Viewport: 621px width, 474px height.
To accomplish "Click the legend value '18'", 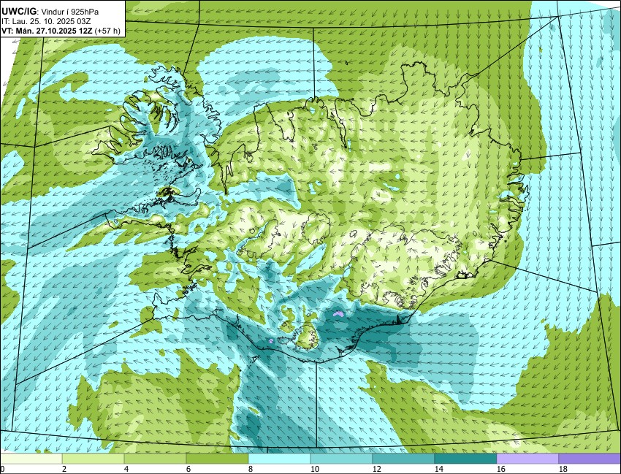I will point(563,469).
